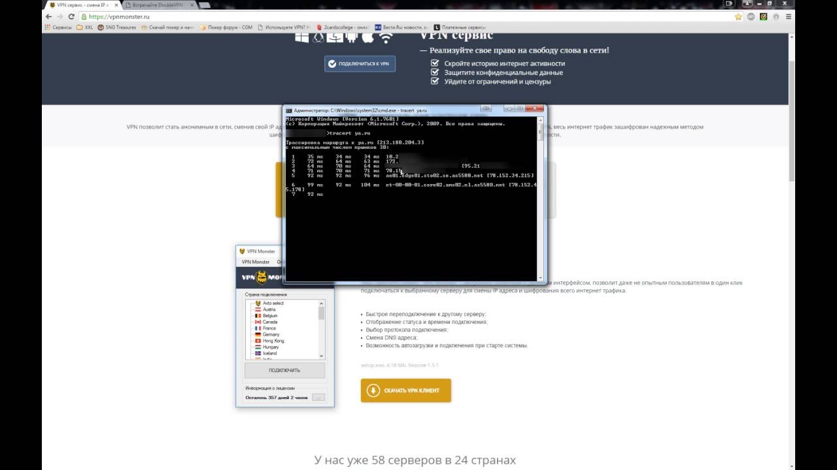Click the ПОДКЛЮЧИТЬСЯ К VPN button
Image resolution: width=837 pixels, height=470 pixels.
click(360, 63)
